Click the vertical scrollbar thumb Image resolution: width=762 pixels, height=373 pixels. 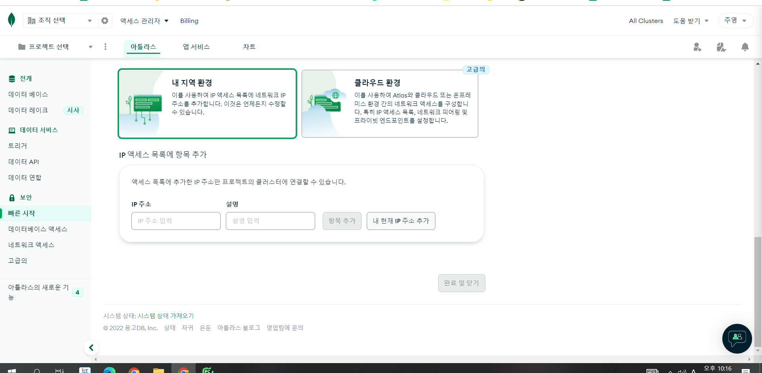(758, 291)
